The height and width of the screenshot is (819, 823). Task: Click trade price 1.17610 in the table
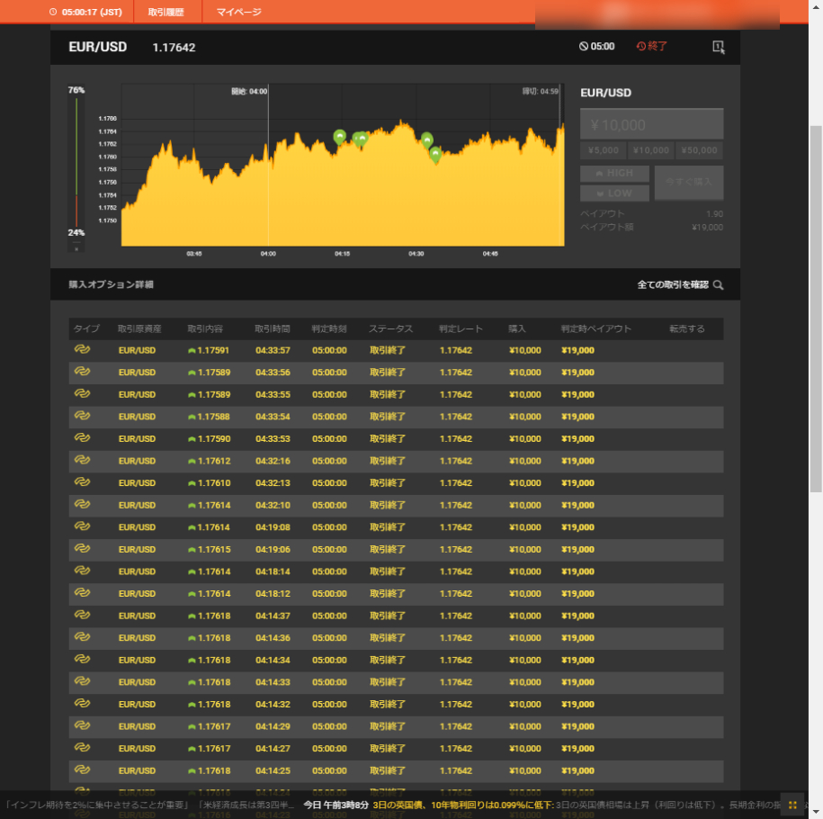214,482
